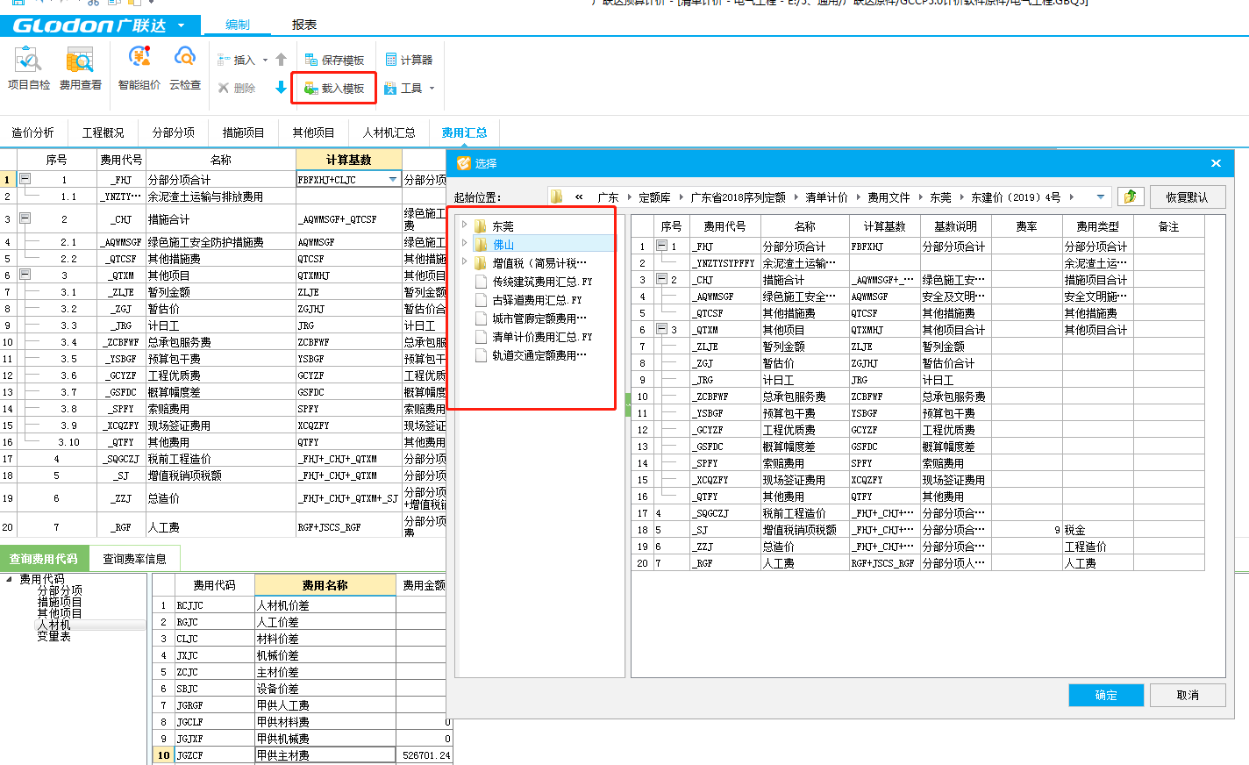Expand the 东莞 folder in tree

(464, 225)
